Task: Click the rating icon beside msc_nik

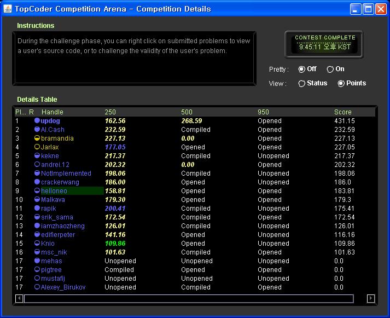Action: tap(37, 252)
